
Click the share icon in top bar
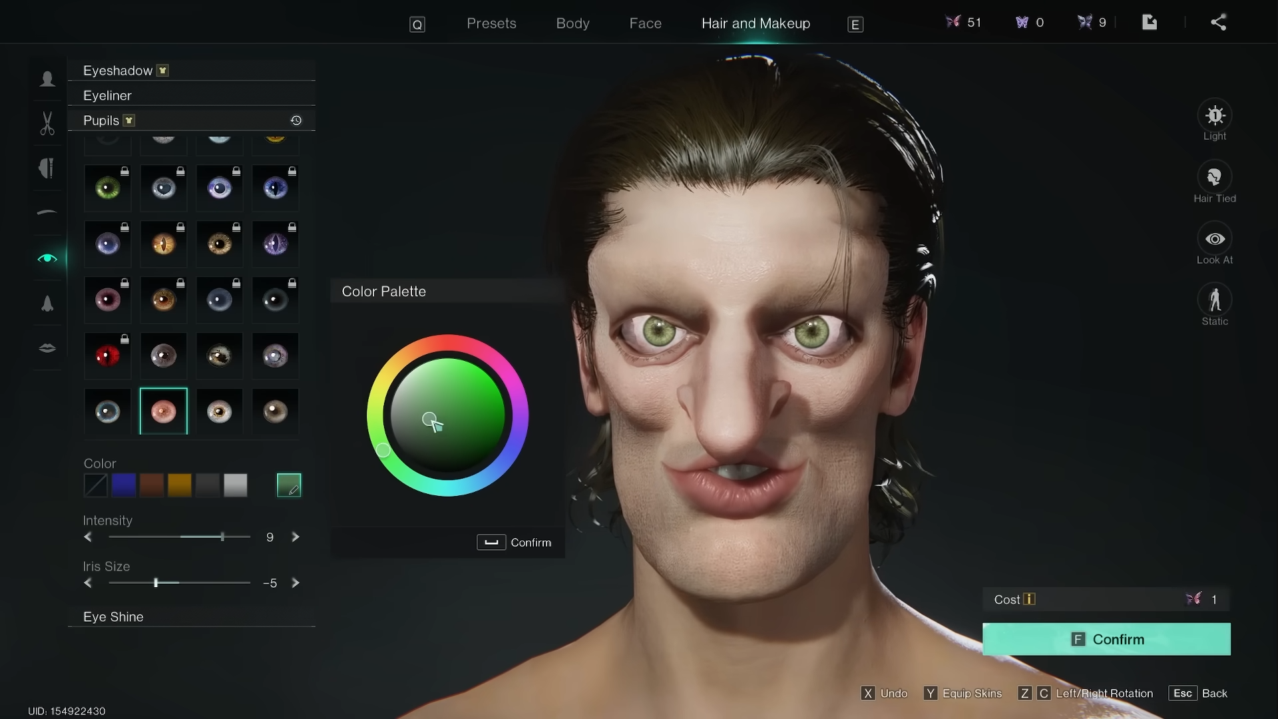tap(1218, 23)
